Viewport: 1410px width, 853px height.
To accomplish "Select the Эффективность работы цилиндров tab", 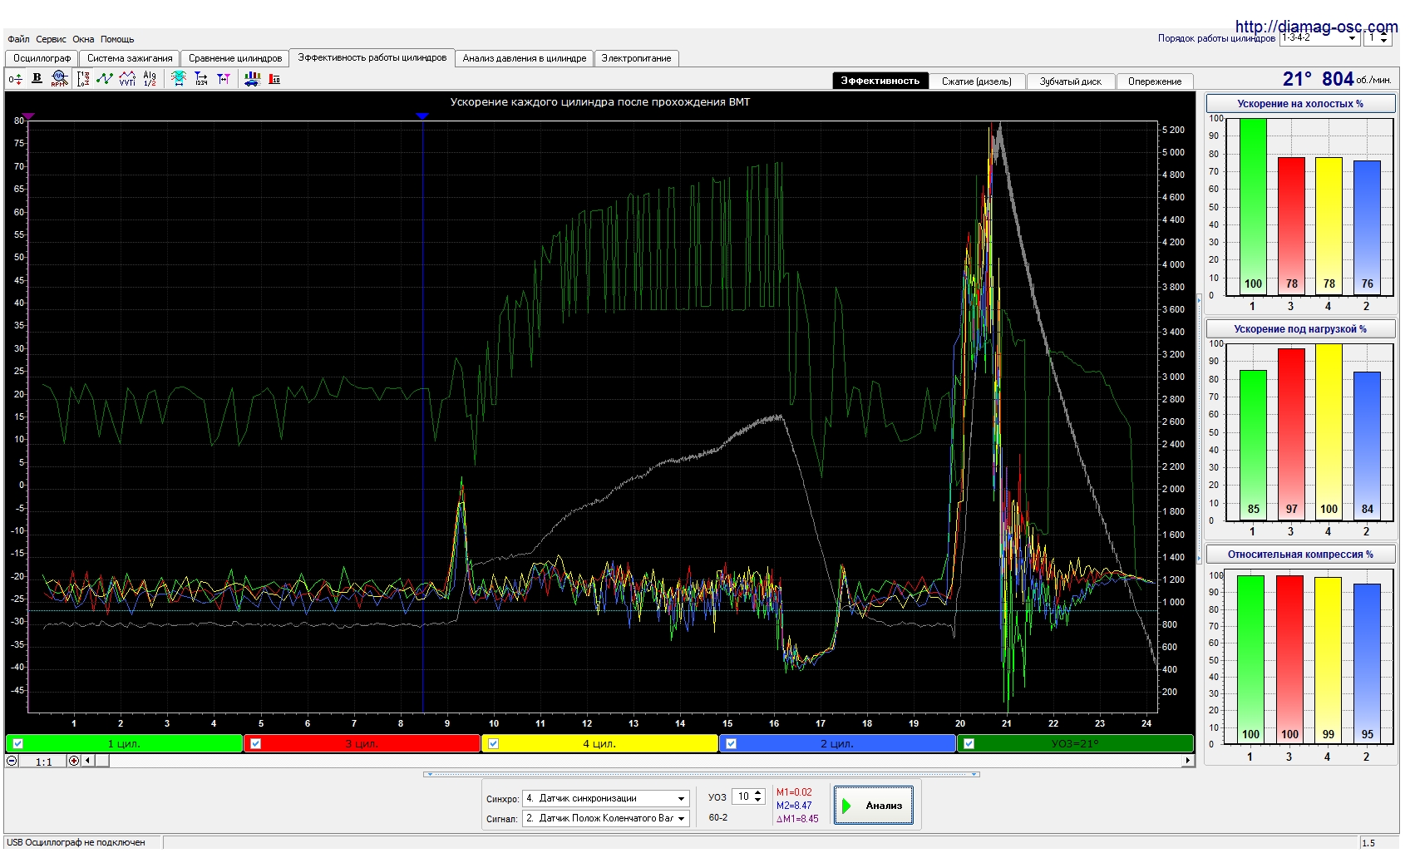I will [372, 57].
